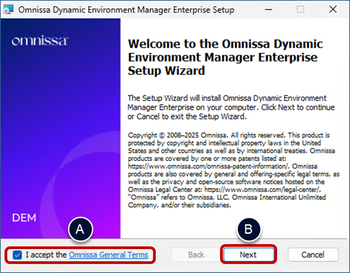Click the "I accept the" checkbox label

click(46, 255)
